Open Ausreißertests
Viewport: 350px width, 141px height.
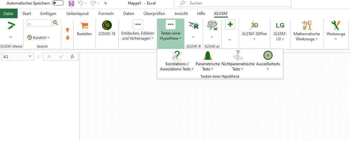click(268, 61)
